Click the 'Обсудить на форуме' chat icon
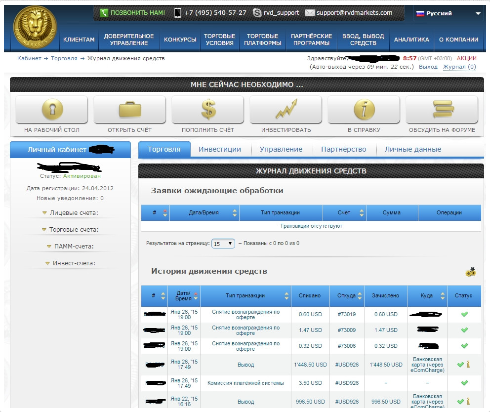Screen dimensions: 490x412 click(x=443, y=109)
